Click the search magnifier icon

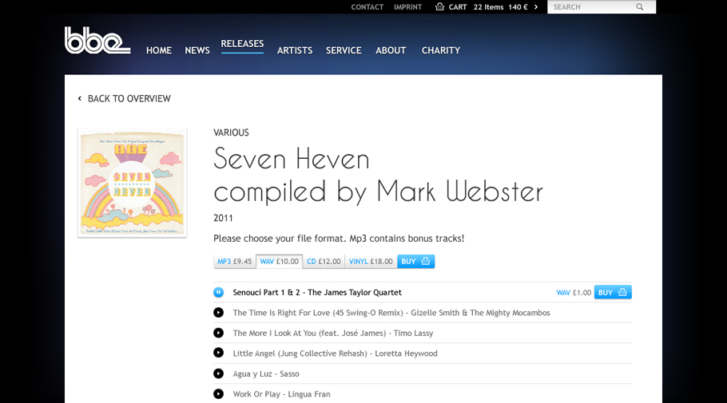tap(640, 7)
